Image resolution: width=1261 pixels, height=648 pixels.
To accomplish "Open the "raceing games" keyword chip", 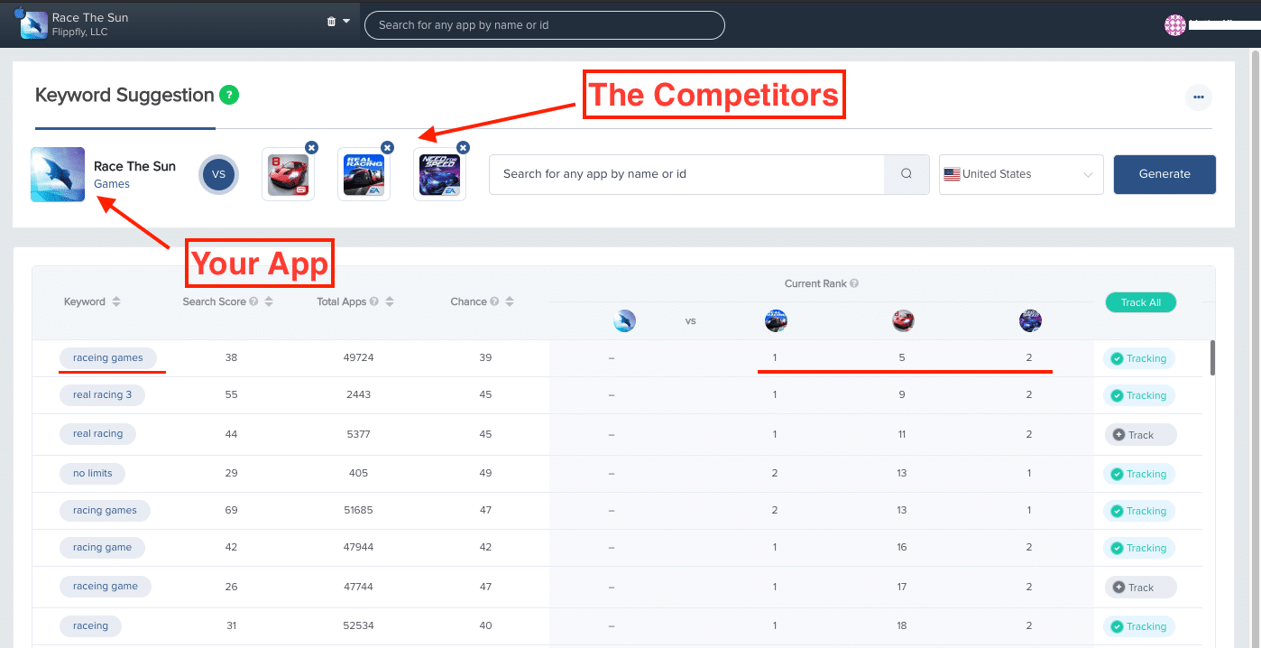I will tap(108, 358).
